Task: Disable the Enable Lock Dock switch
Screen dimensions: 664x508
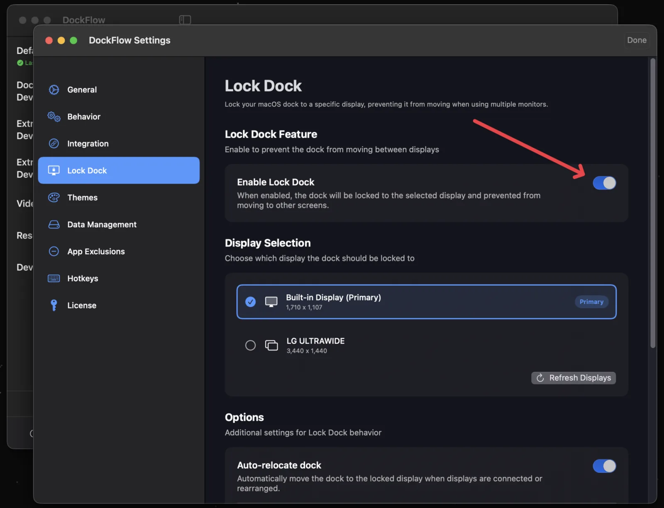Action: tap(604, 183)
